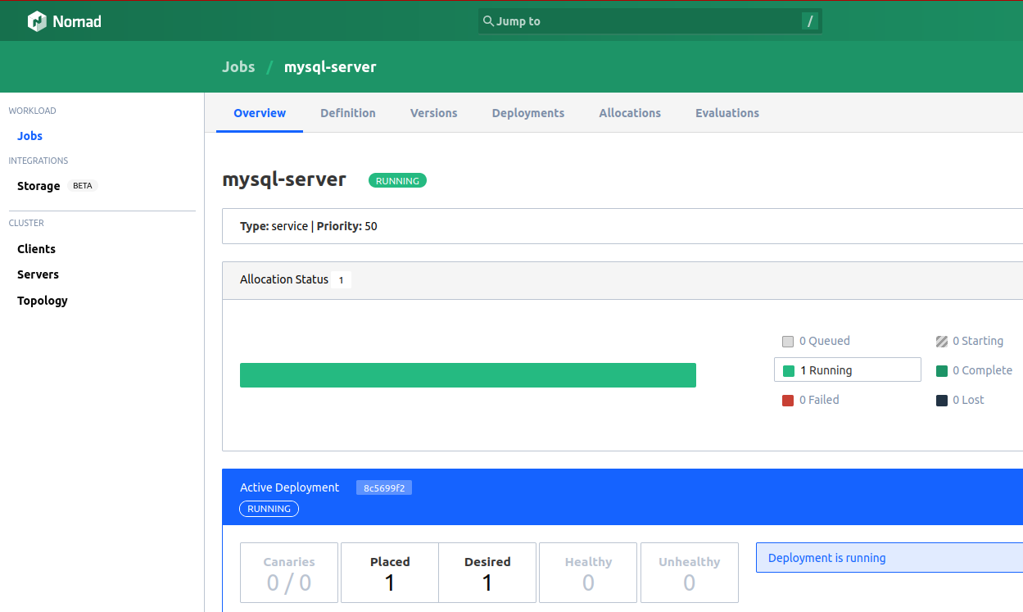The image size is (1023, 612).
Task: Go to the Allocations tab
Action: [630, 113]
